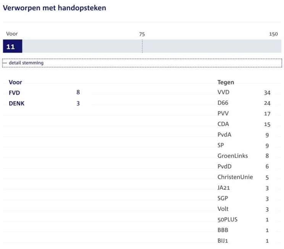Screen dimensions: 284x249
Task: Select GroenLinks in the Tegen list
Action: click(x=232, y=156)
